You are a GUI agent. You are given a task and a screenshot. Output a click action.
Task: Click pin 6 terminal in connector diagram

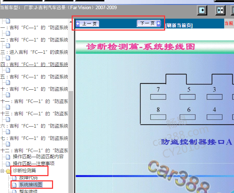188,117
